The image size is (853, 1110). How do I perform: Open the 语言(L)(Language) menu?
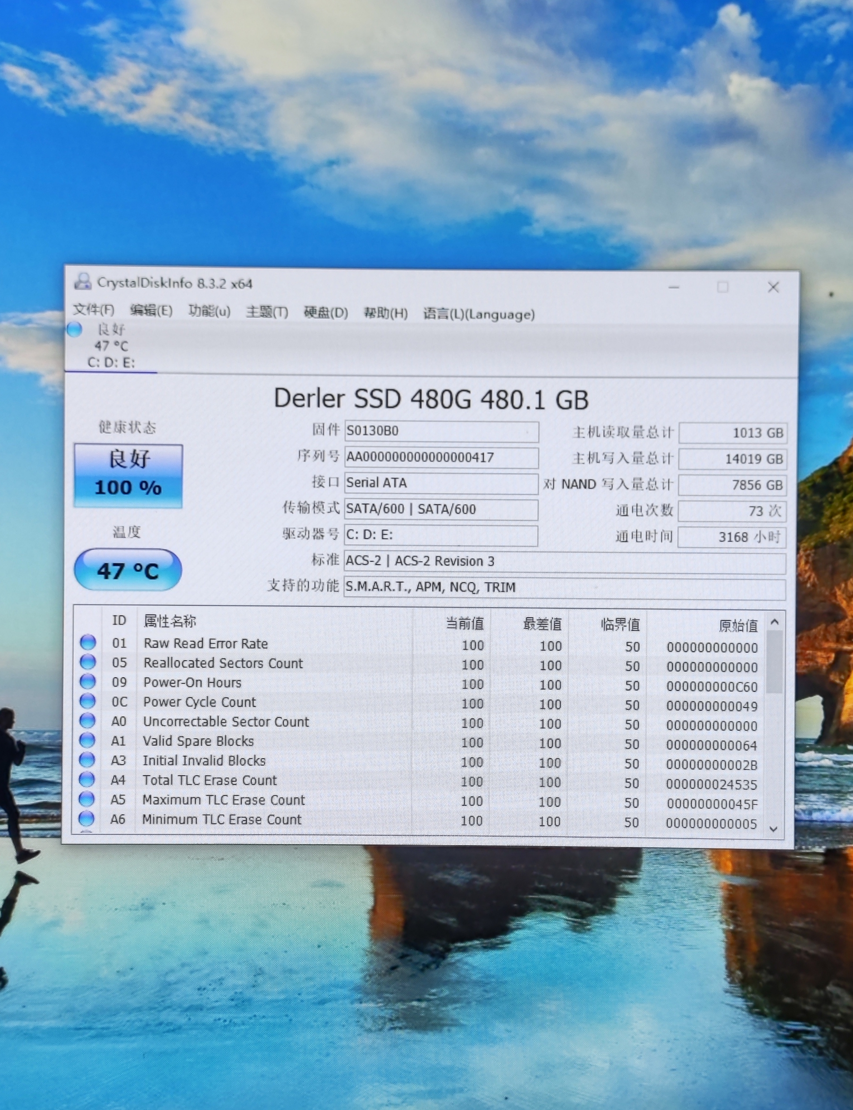click(479, 315)
